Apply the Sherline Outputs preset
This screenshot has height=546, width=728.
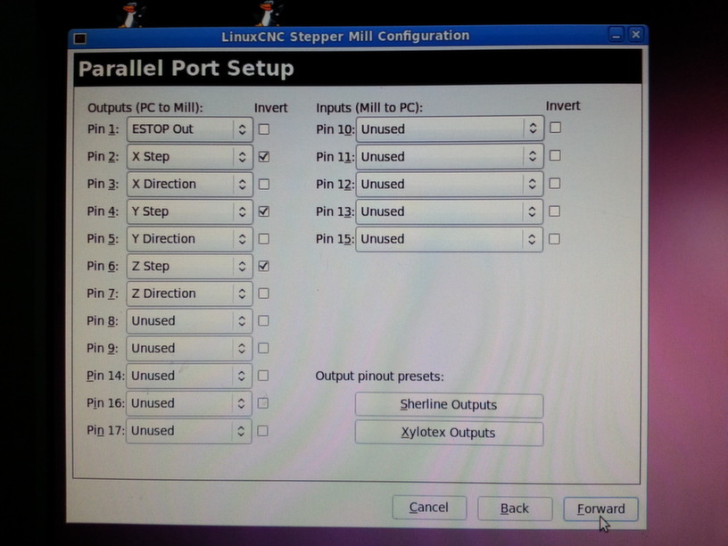pos(449,405)
